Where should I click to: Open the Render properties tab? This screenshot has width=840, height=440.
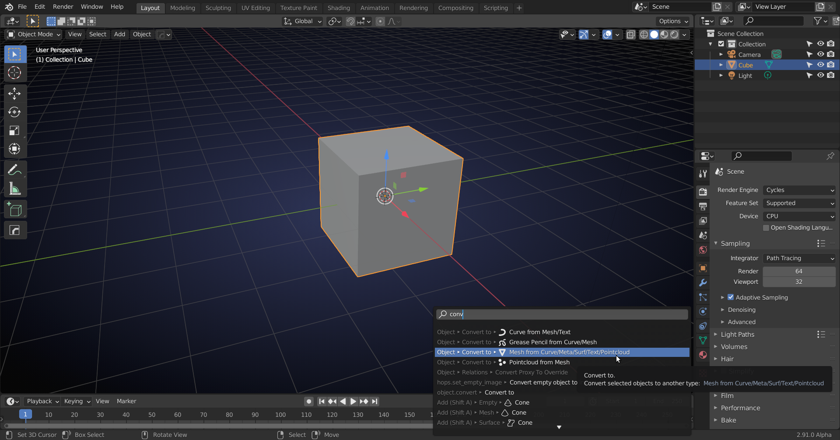point(703,192)
